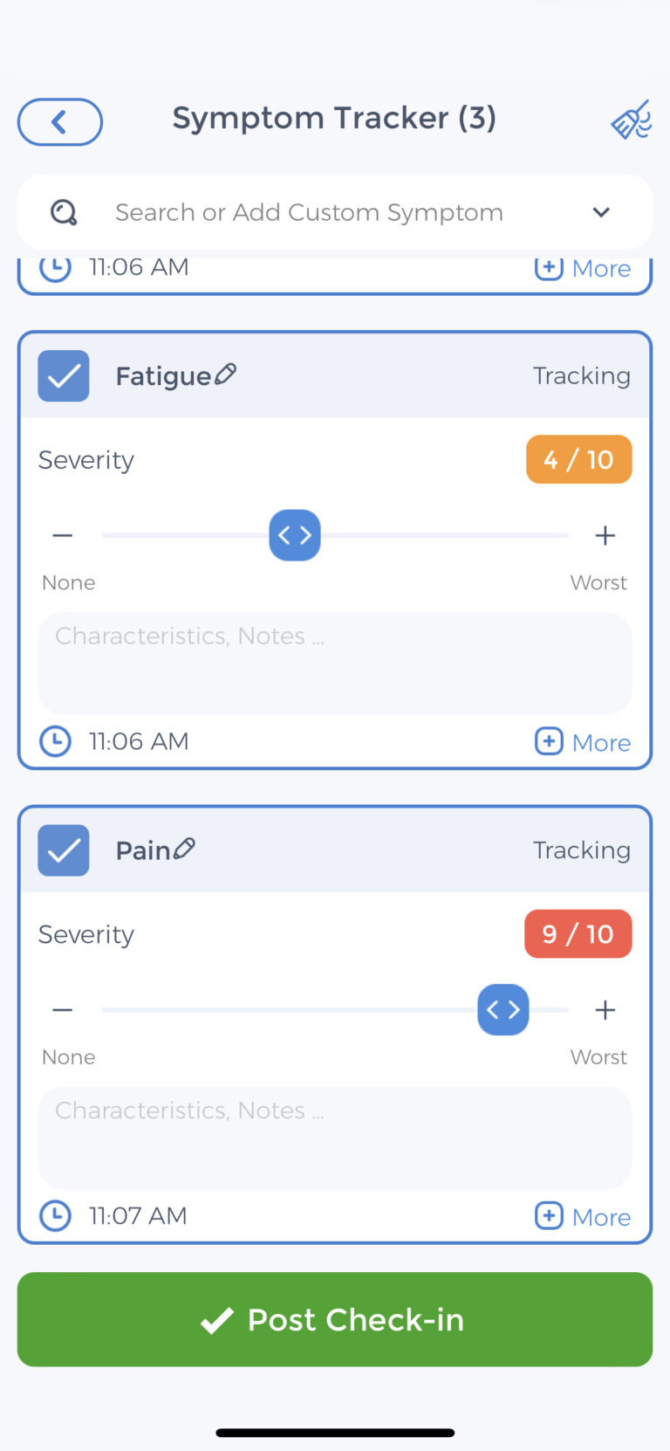The height and width of the screenshot is (1451, 670).
Task: Click the pencil edit icon beside Pain
Action: [184, 849]
